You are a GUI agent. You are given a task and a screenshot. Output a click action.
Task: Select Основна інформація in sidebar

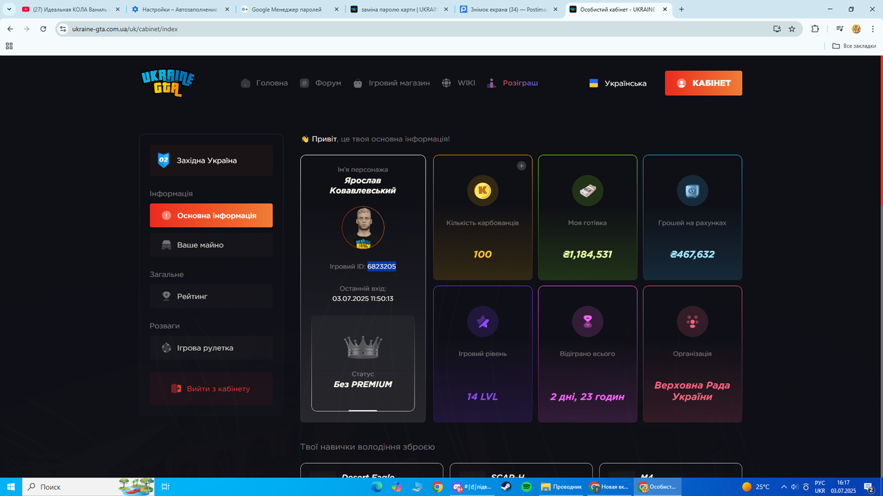click(211, 215)
